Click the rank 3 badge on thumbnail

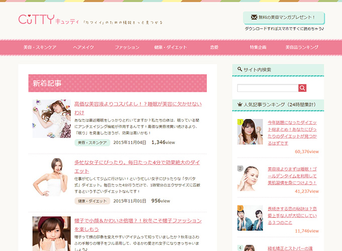point(240,208)
